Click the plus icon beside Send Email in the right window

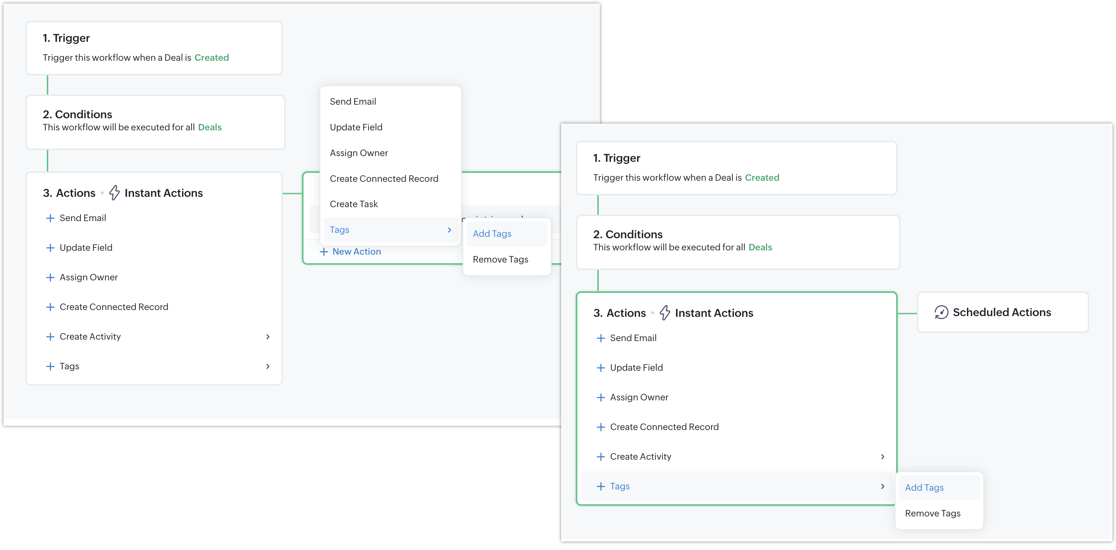click(601, 338)
